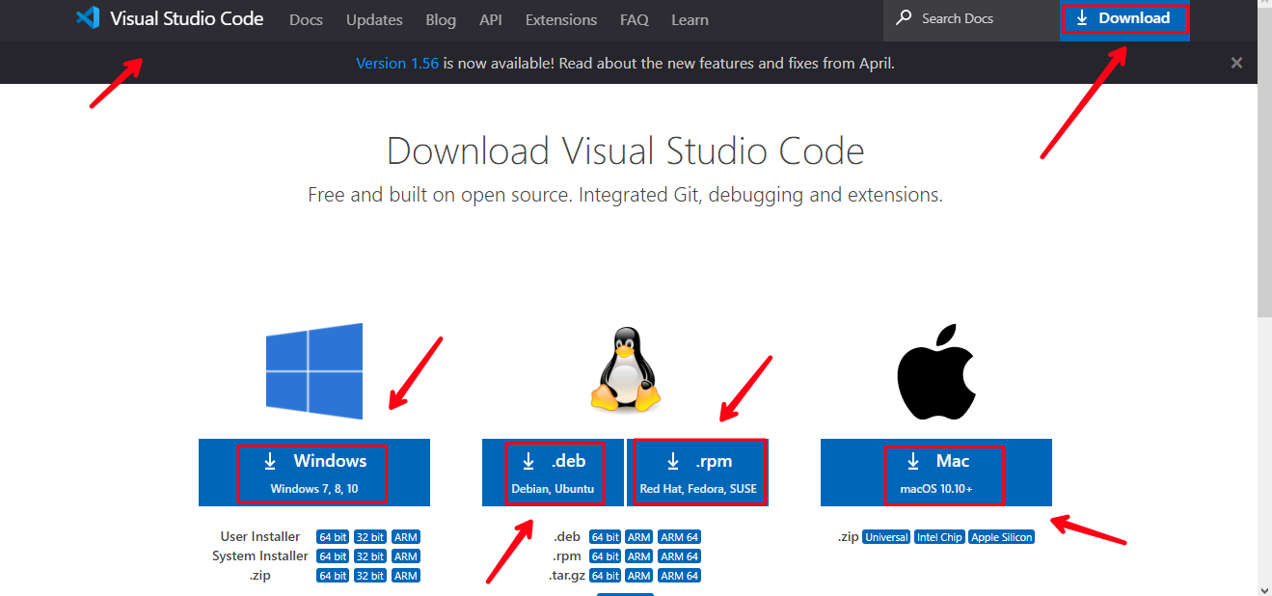This screenshot has height=596, width=1272.
Task: Click the Windows logo image
Action: click(314, 371)
